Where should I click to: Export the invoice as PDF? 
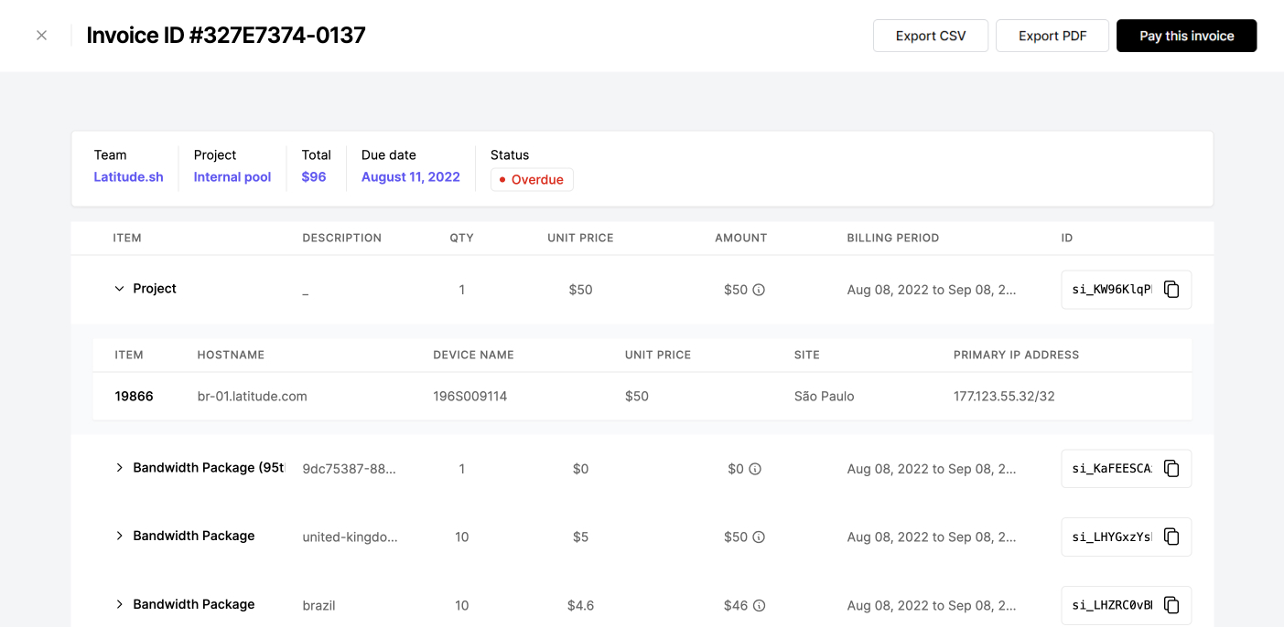click(x=1052, y=36)
